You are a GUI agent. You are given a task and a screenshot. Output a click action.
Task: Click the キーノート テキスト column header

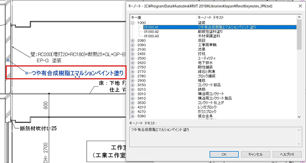click(x=246, y=17)
